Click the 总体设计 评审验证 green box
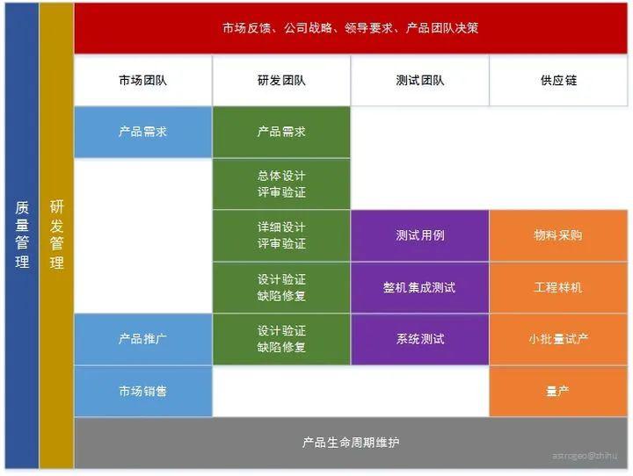Viewport: 633px width, 476px height. (281, 184)
